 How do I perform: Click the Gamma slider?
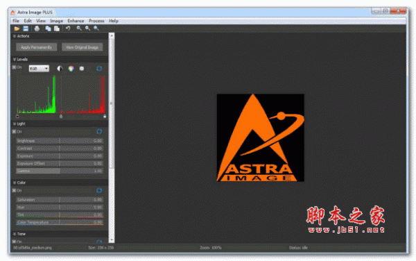click(x=60, y=171)
